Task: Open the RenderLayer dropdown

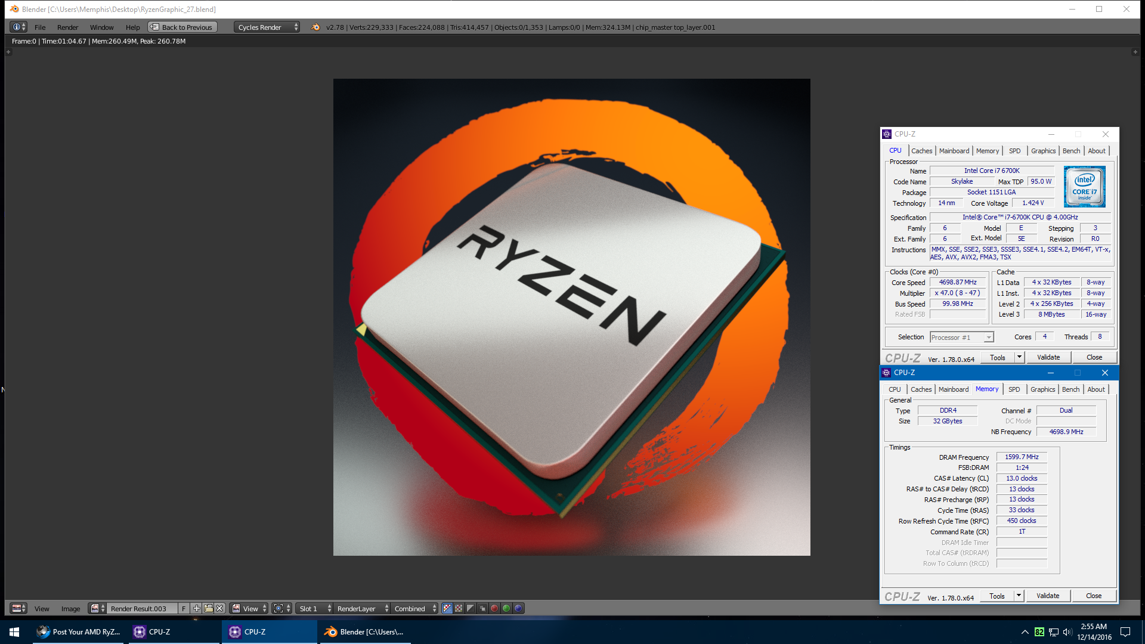Action: click(x=362, y=608)
